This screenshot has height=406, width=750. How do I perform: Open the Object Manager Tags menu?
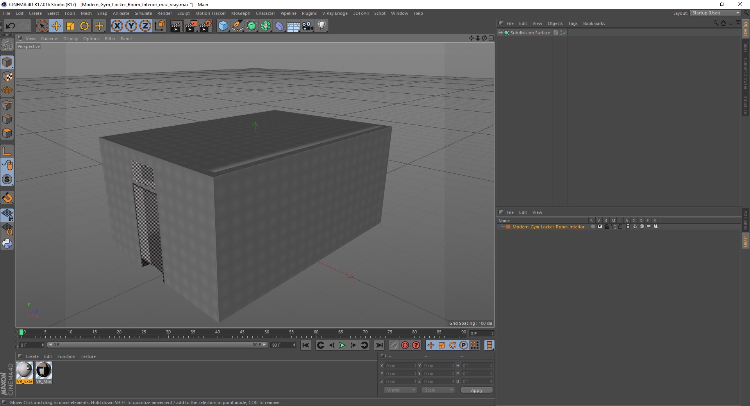573,23
